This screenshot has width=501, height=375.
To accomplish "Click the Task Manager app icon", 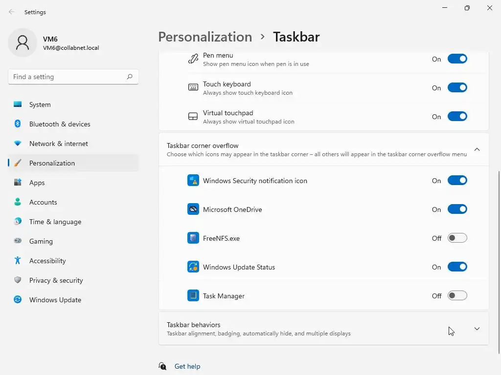I will (193, 296).
